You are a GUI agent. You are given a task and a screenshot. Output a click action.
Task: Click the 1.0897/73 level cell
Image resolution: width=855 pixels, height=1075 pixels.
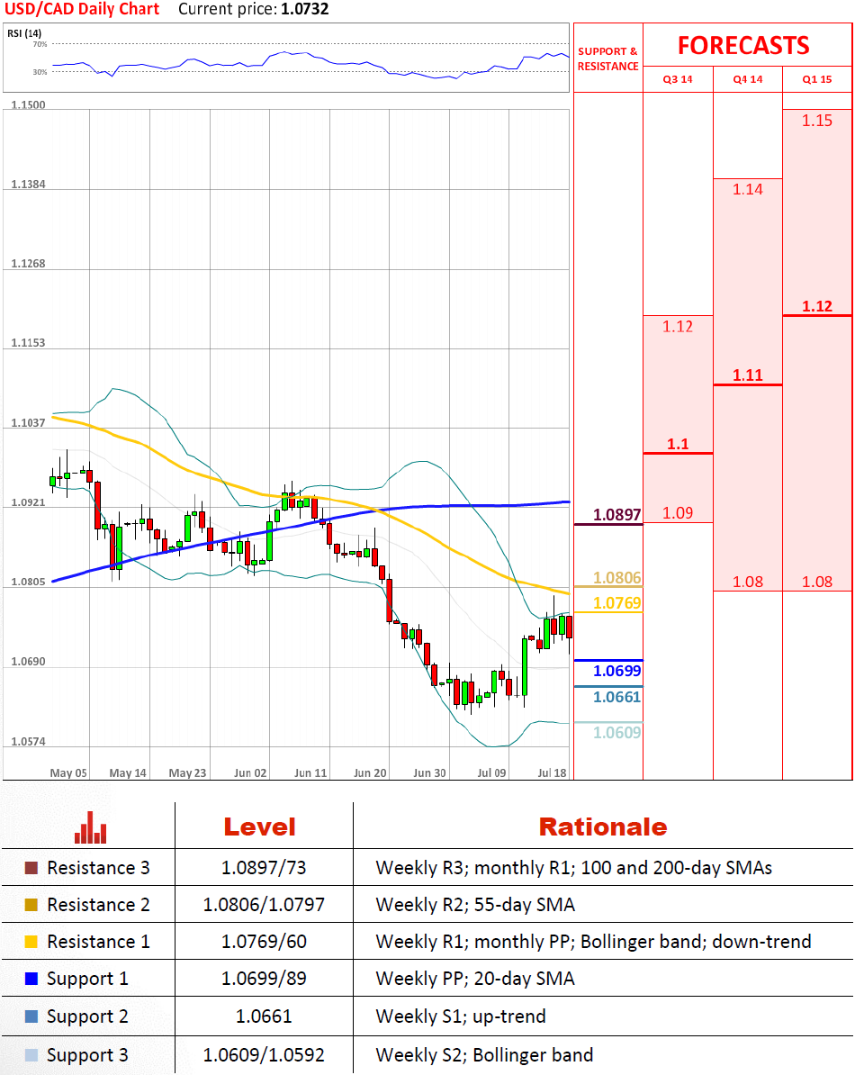(x=264, y=868)
